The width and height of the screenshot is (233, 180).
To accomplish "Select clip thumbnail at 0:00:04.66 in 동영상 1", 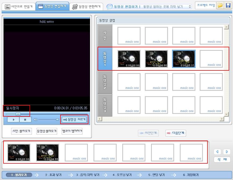I will coord(156,59).
